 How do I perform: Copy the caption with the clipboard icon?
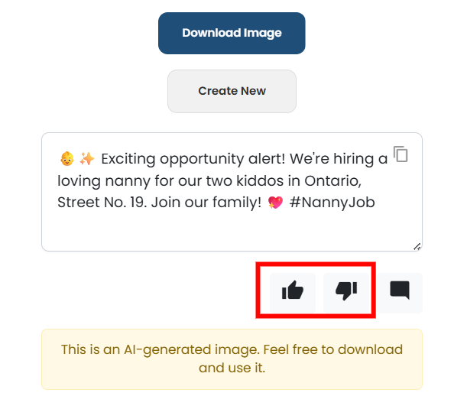(401, 154)
